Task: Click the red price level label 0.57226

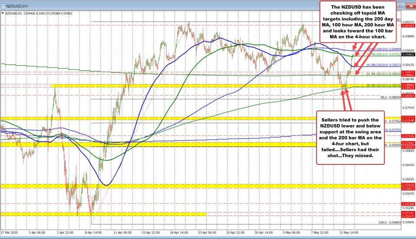Action: click(408, 136)
